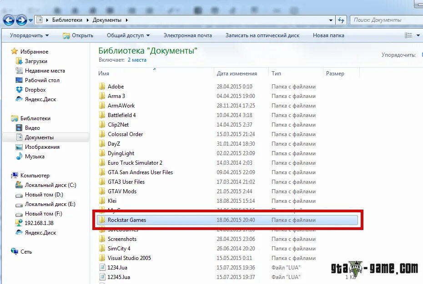Click the Библиотеки breadcrumb segment
Screen dimensions: 423x284
tap(67, 20)
